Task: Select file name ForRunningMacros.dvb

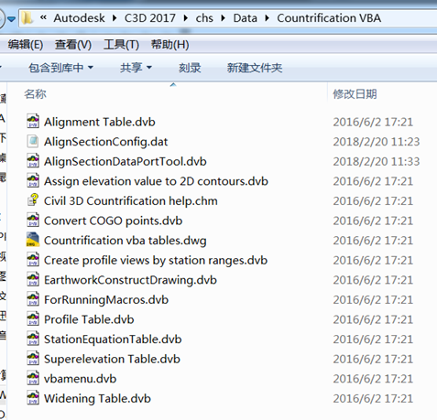Action: (x=106, y=299)
